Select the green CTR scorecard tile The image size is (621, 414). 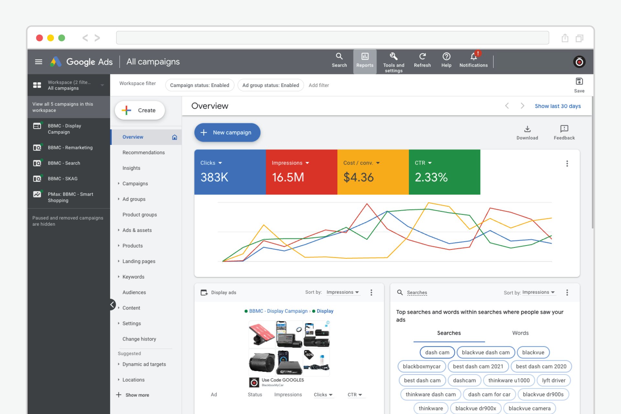pos(444,172)
